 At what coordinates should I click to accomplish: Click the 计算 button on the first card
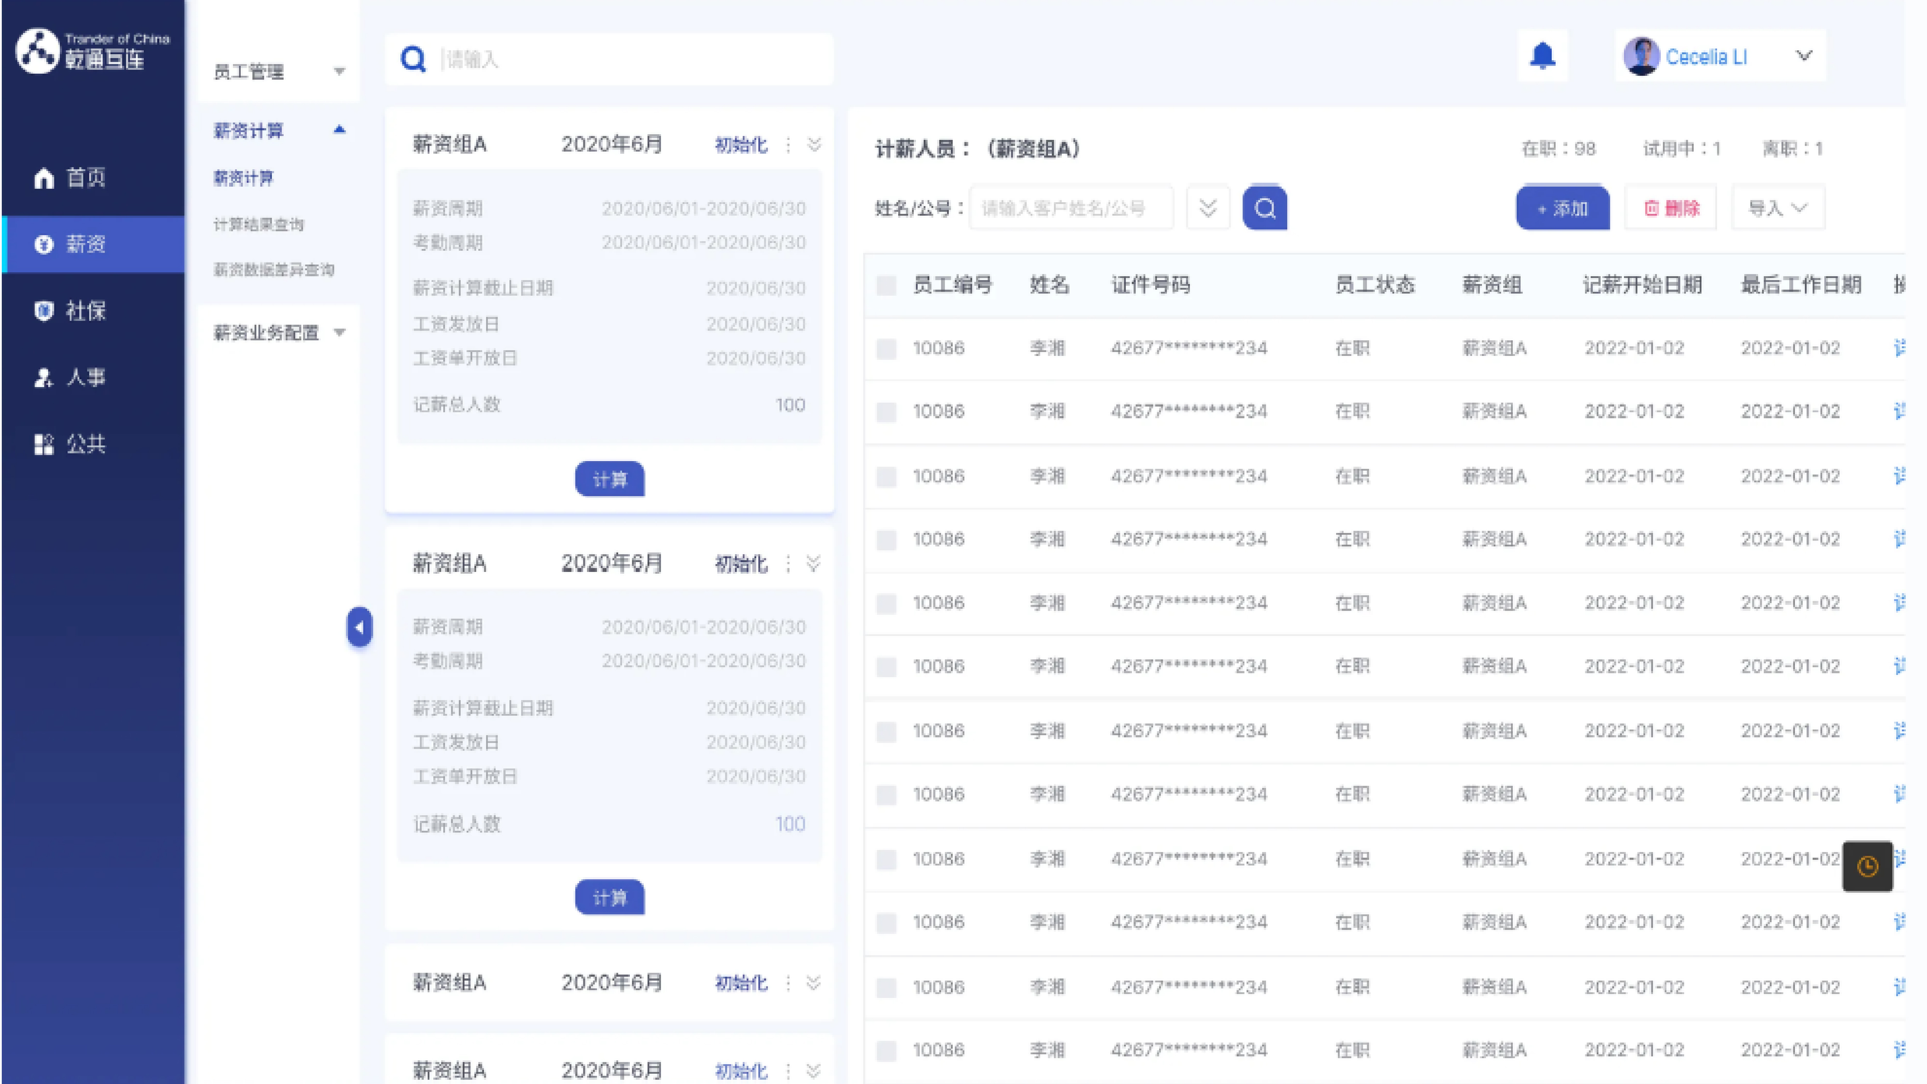[610, 479]
